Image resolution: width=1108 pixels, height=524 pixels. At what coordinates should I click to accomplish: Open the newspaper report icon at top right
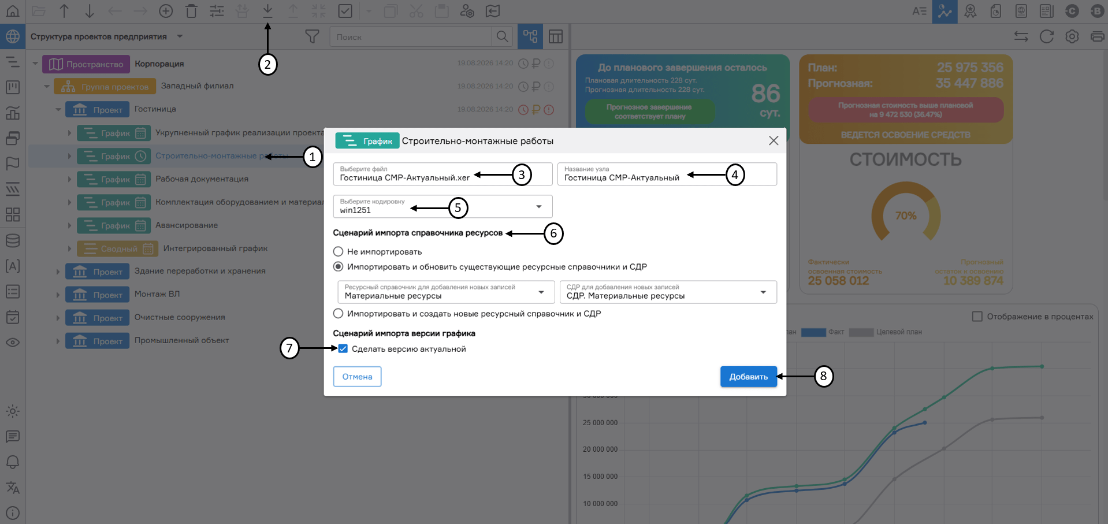click(x=1046, y=11)
